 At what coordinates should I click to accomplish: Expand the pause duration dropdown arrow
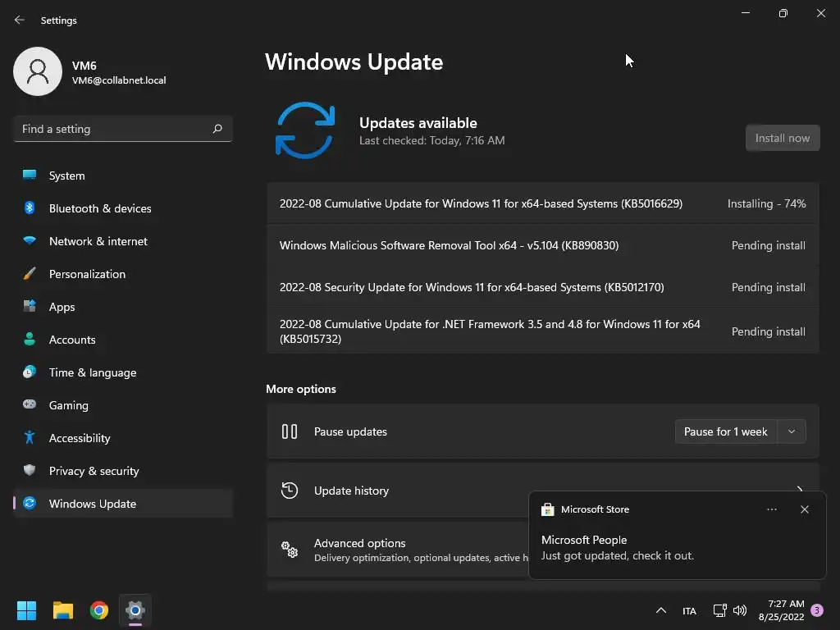pos(792,431)
